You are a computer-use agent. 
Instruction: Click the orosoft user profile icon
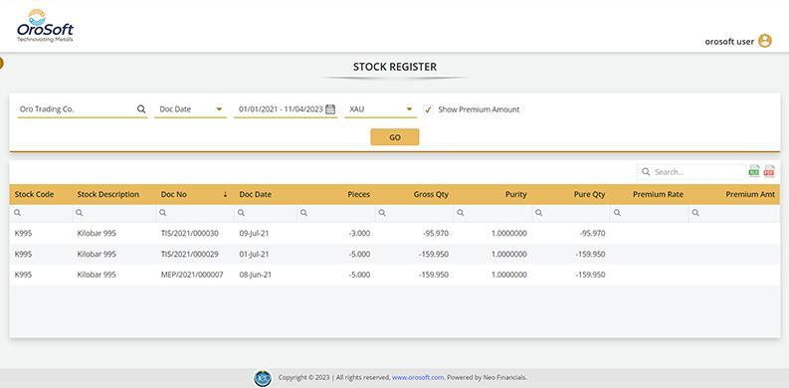[765, 41]
